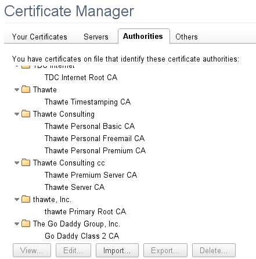Select Go Daddy Class 2 CA
This screenshot has width=256, height=259.
coord(82,236)
